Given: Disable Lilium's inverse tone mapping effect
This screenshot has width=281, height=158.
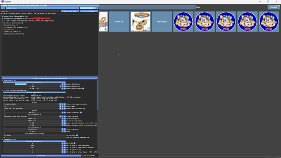Looking at the screenshot, I should (x=3, y=21).
